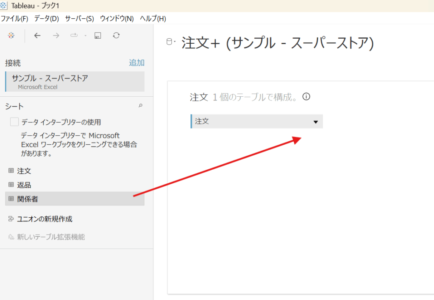Click the 追加 link to add connection

[x=136, y=63]
